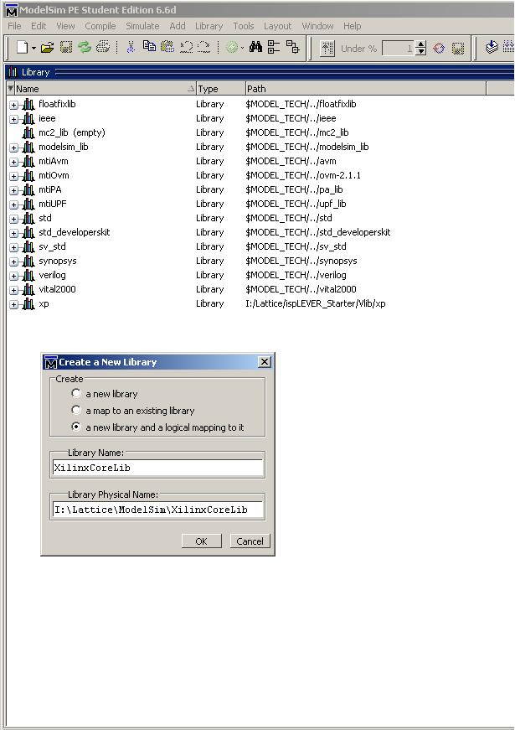Screen dimensions: 515x730
Task: Sort by the Path column header
Action: [x=366, y=89]
